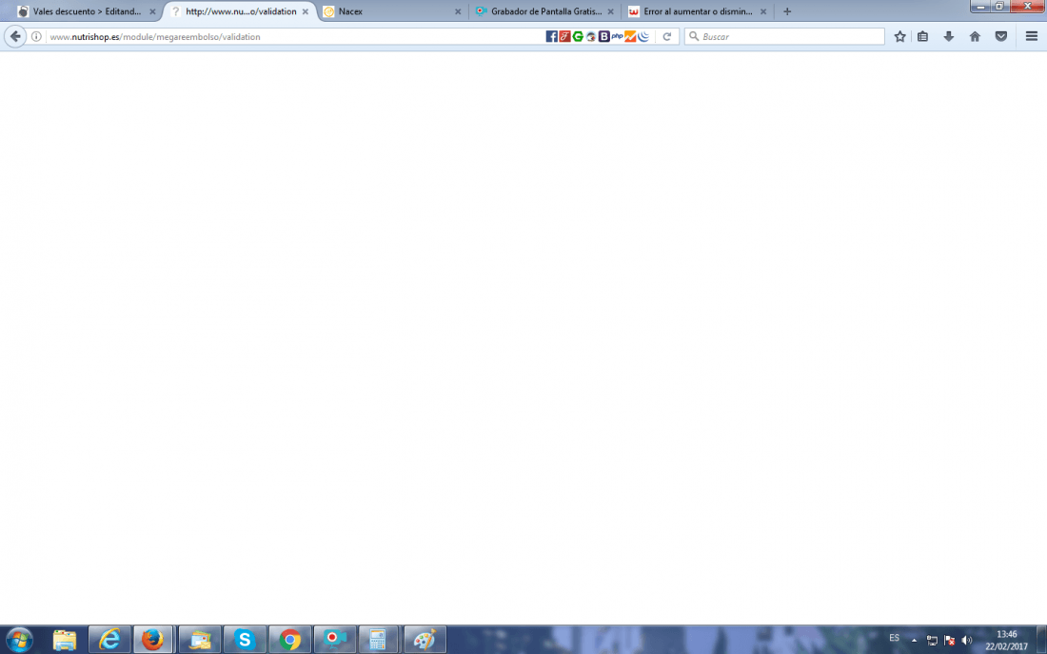This screenshot has width=1047, height=654.
Task: Show bookmarks list icon
Action: click(923, 37)
